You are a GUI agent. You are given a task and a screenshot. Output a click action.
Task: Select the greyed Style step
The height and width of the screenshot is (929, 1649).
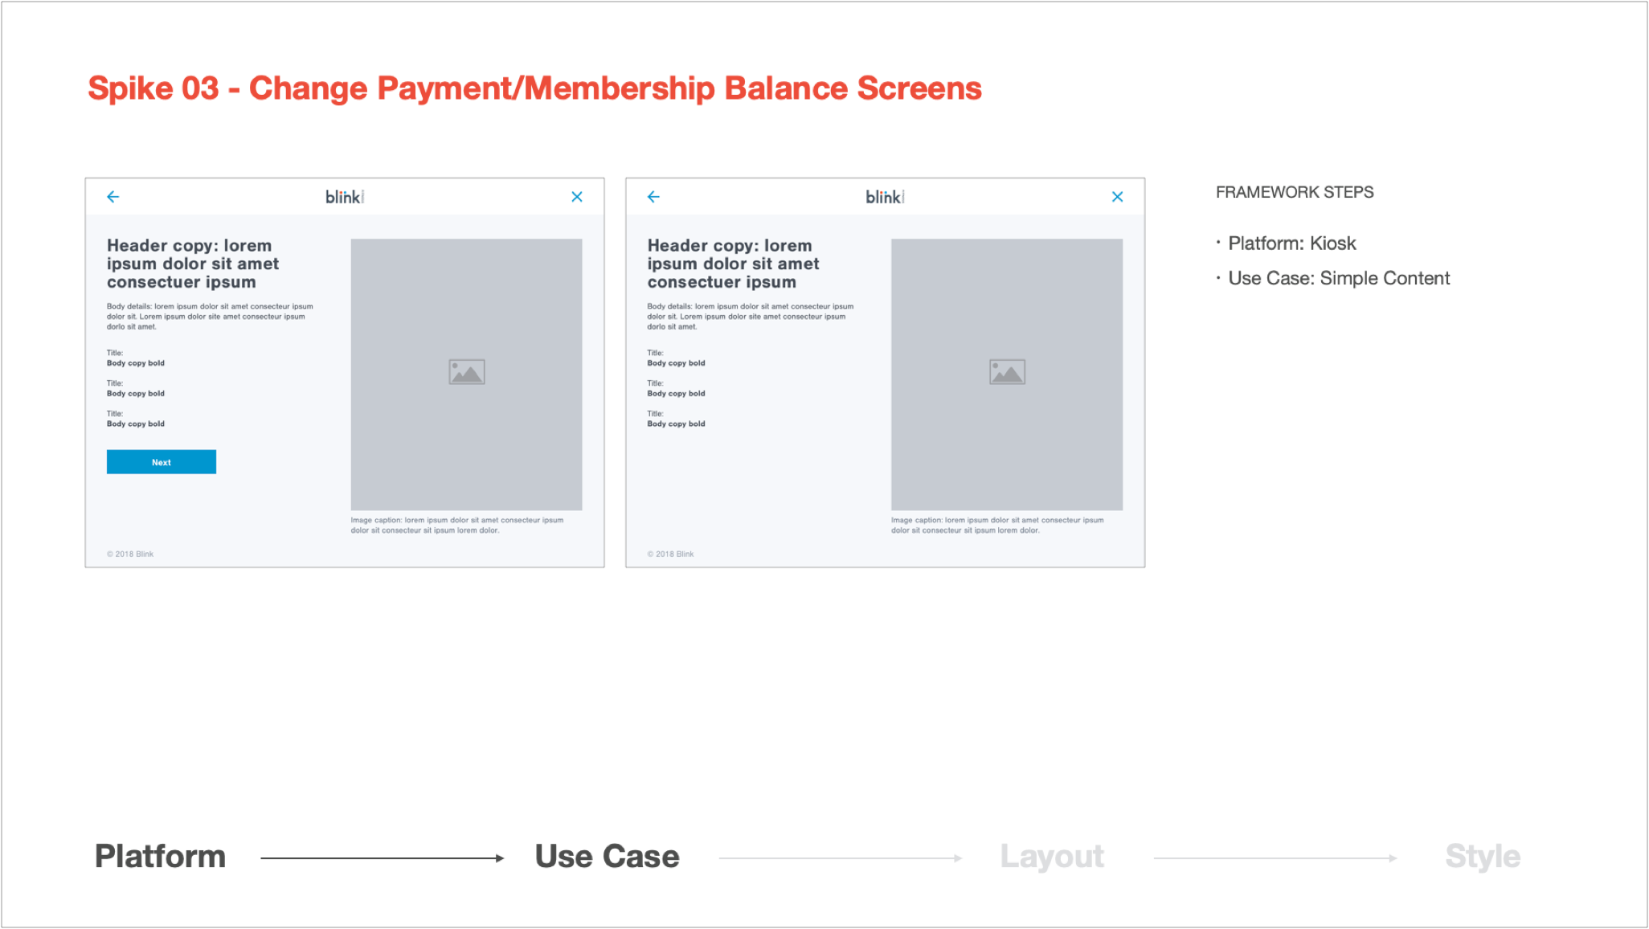coord(1482,857)
